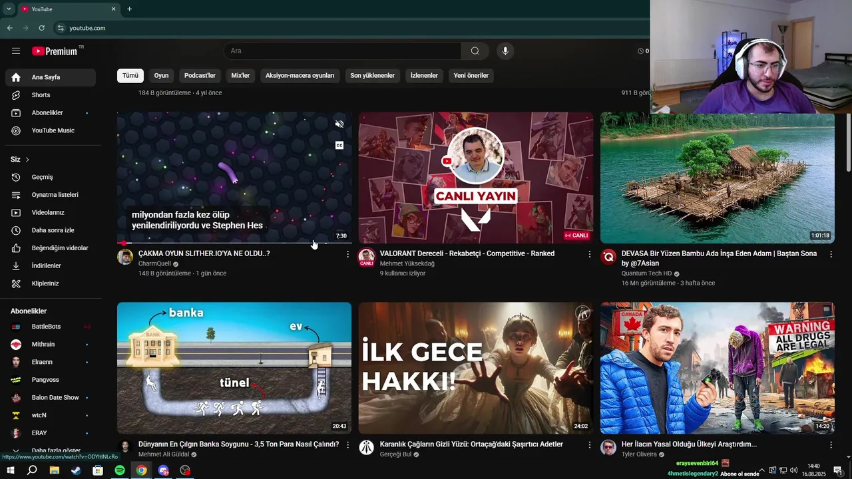Screen dimensions: 852x479
Task: Start voice search with microphone icon
Action: pos(505,51)
